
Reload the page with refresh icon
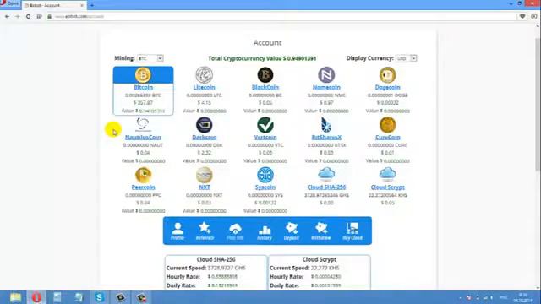coord(28,16)
